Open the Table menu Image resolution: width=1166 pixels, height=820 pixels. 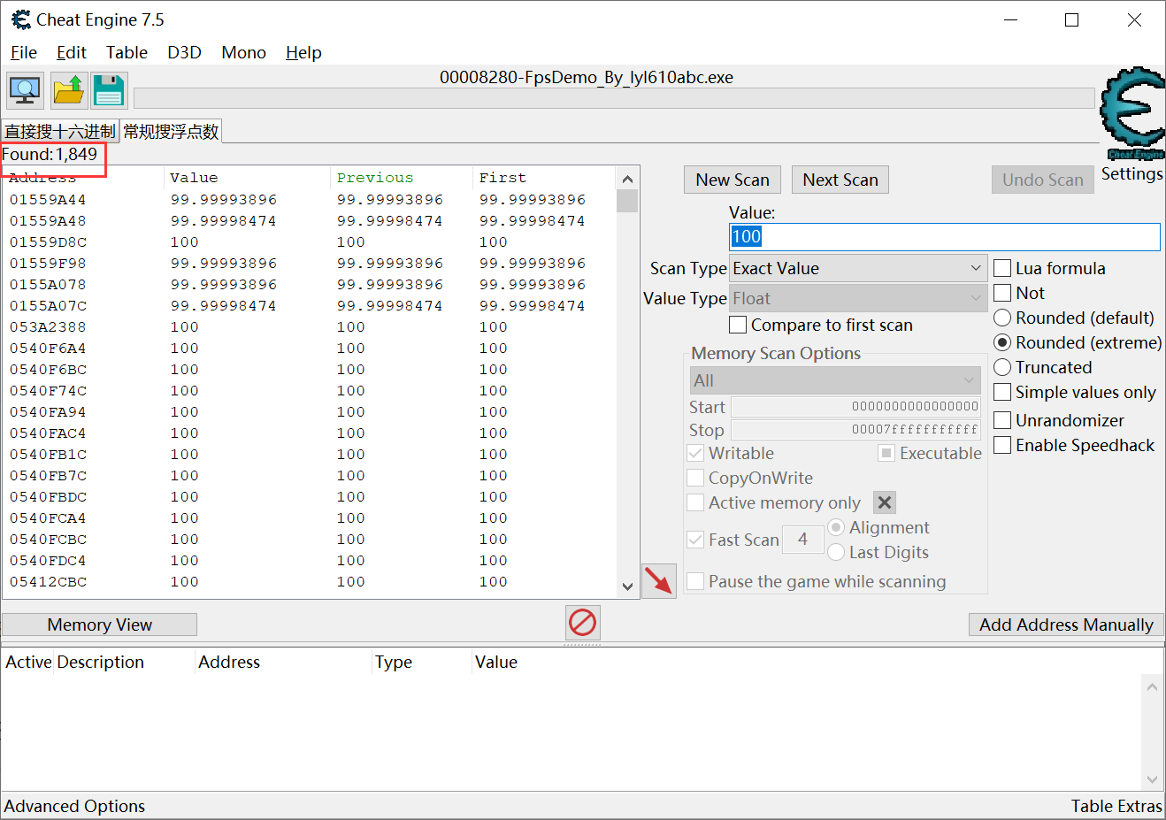coord(127,52)
